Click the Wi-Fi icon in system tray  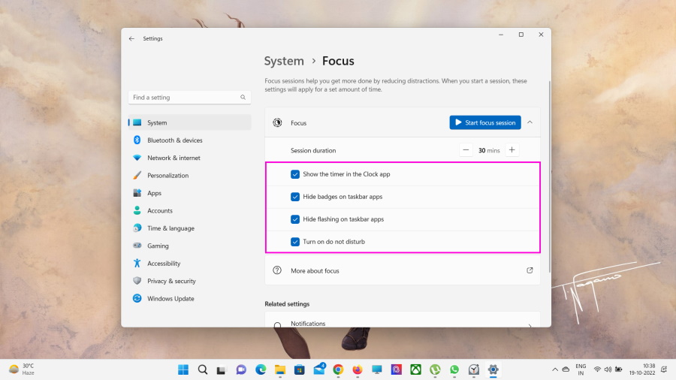pyautogui.click(x=597, y=369)
